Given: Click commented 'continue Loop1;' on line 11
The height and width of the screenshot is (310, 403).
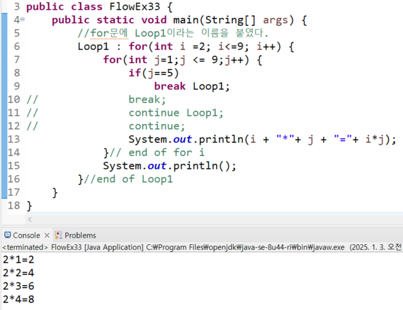Looking at the screenshot, I should click(x=176, y=113).
